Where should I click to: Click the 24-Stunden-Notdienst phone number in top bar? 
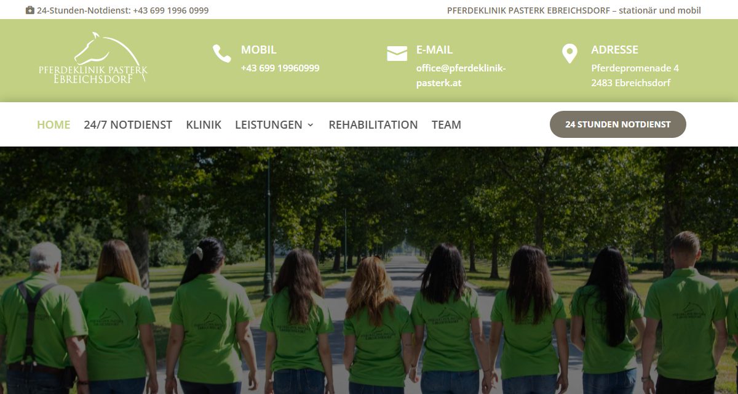171,10
